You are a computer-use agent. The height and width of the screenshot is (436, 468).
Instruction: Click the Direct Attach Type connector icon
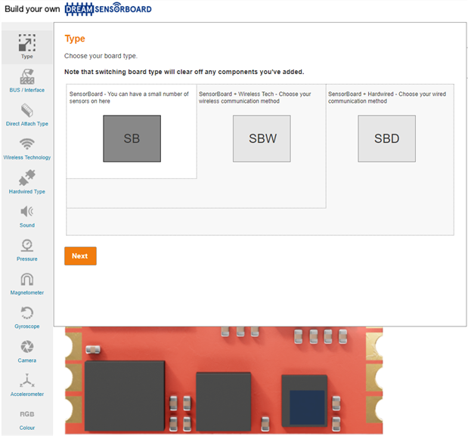click(x=27, y=110)
